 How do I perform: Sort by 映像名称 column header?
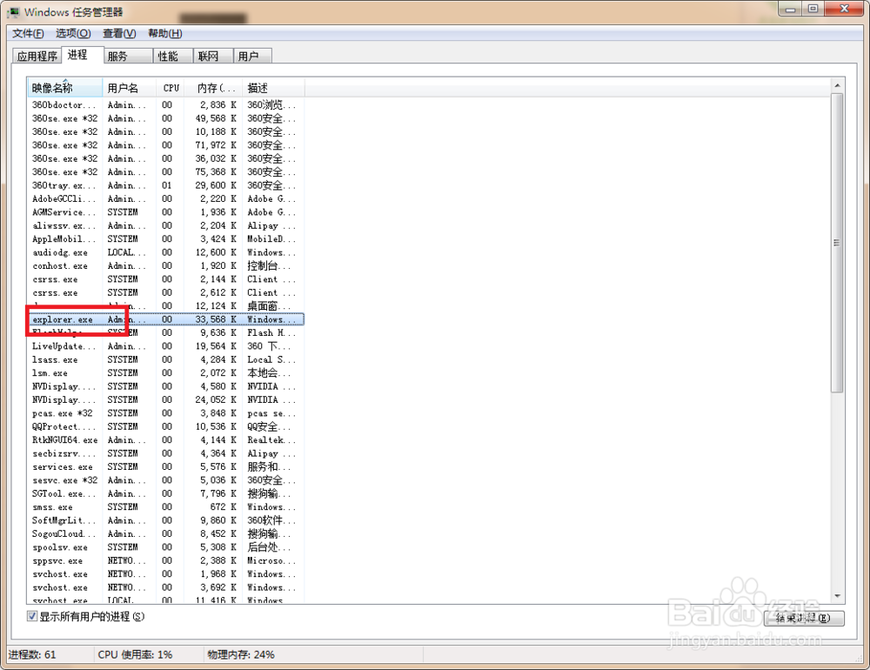65,88
